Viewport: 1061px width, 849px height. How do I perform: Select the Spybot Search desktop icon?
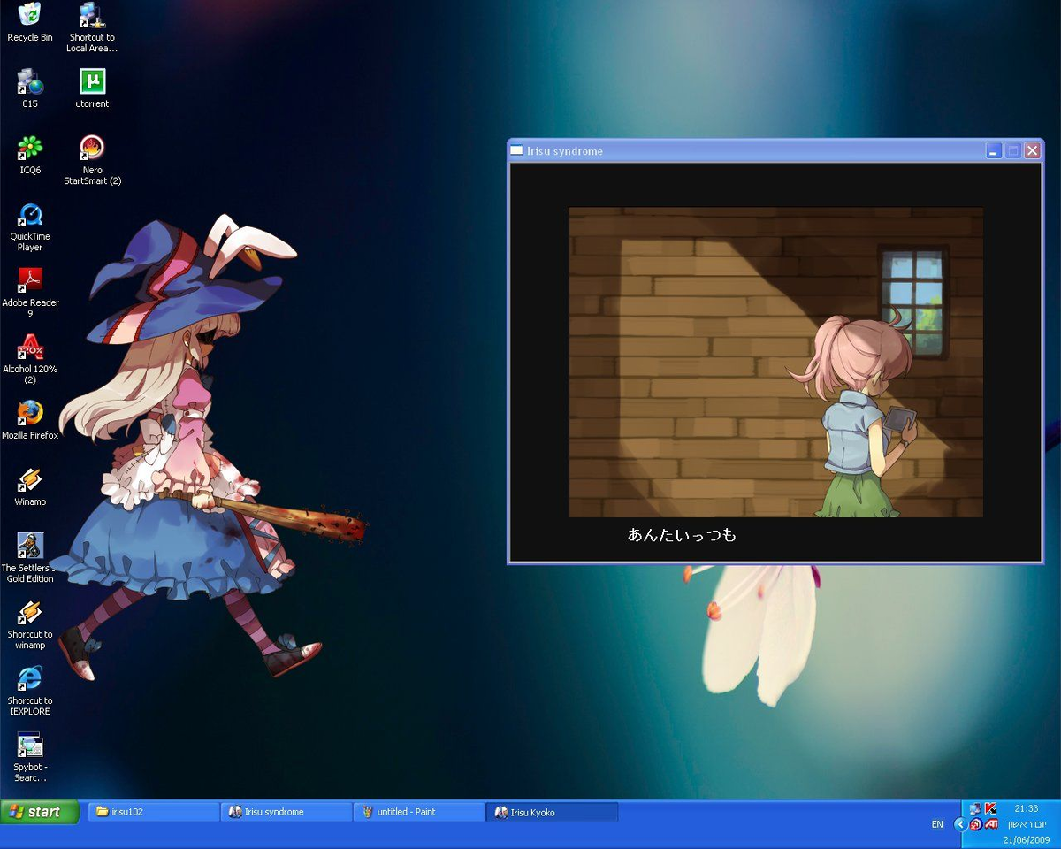[30, 745]
